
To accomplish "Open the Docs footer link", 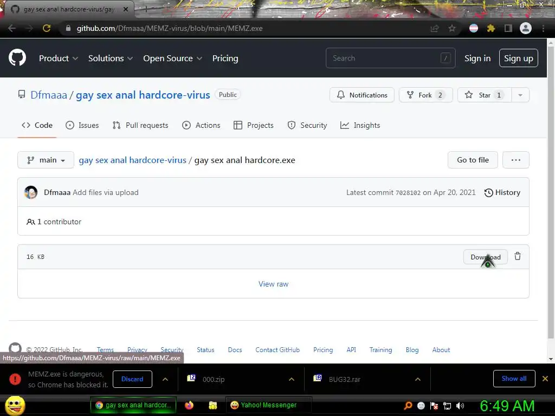I will tap(235, 350).
